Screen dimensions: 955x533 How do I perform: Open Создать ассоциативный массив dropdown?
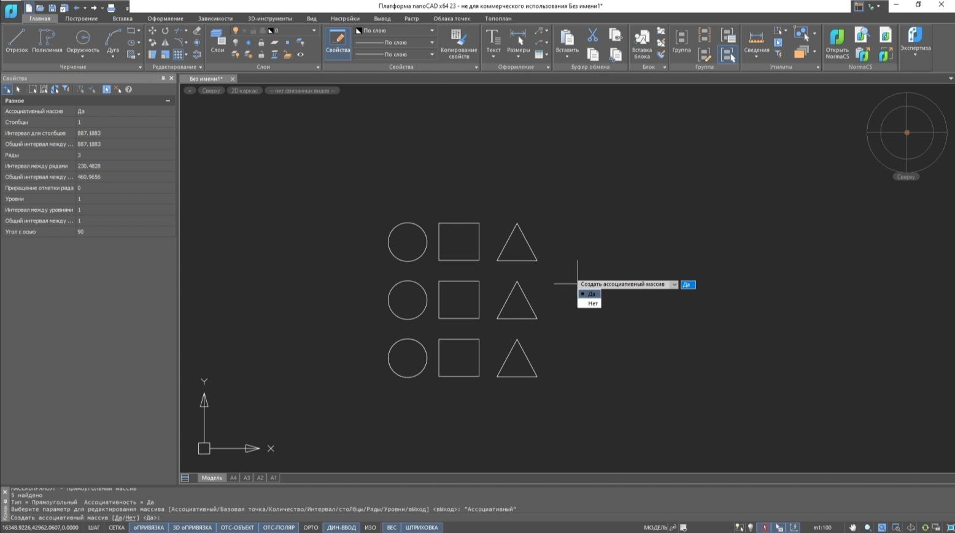click(x=674, y=285)
